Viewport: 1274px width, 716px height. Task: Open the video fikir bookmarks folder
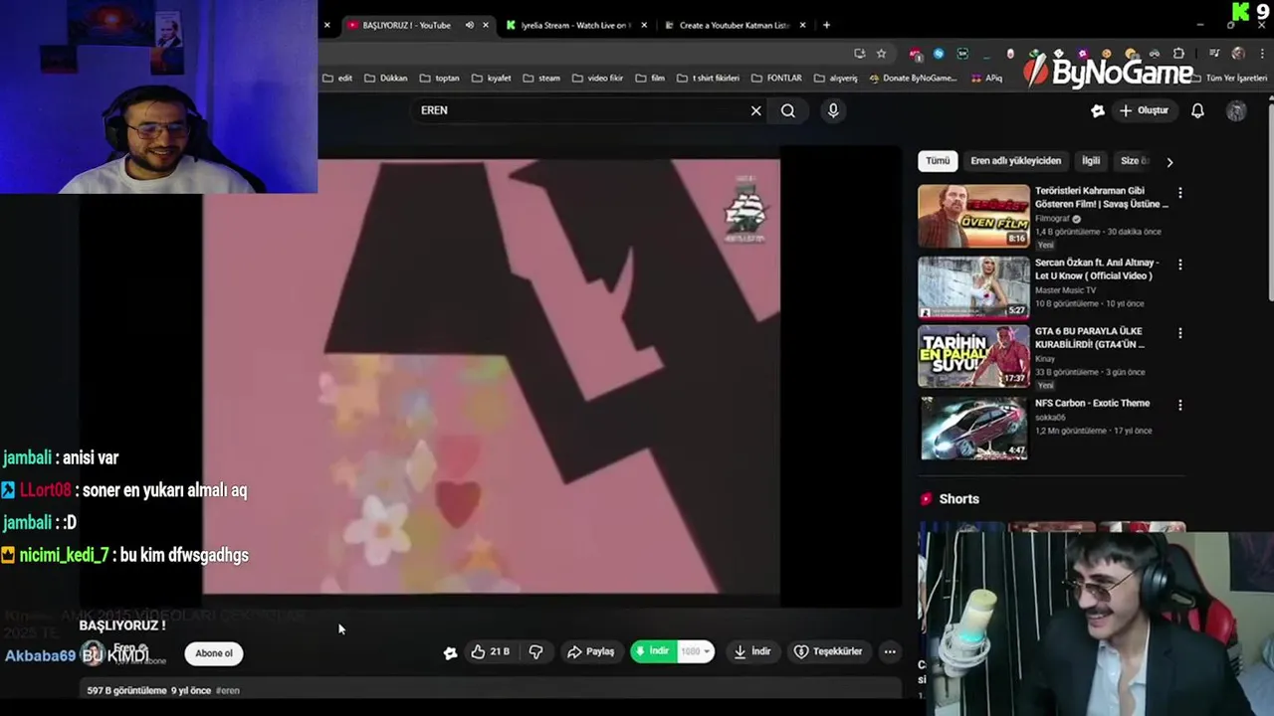click(x=597, y=78)
